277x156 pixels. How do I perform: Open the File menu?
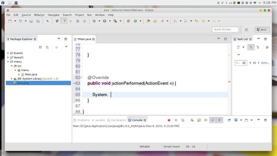[8, 15]
